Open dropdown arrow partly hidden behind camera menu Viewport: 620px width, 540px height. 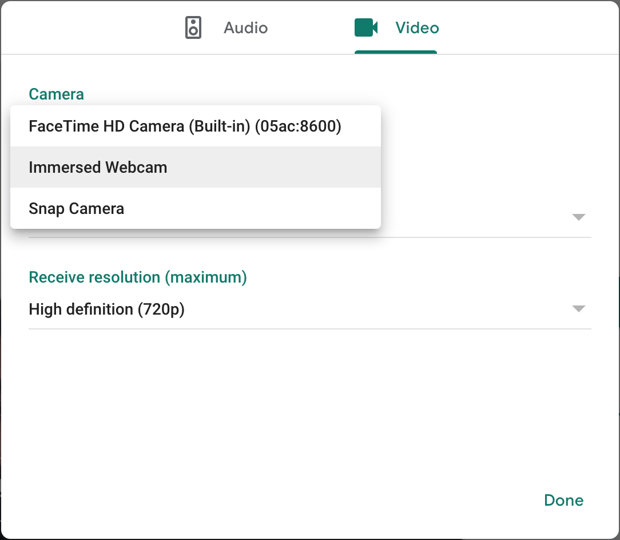pos(578,217)
